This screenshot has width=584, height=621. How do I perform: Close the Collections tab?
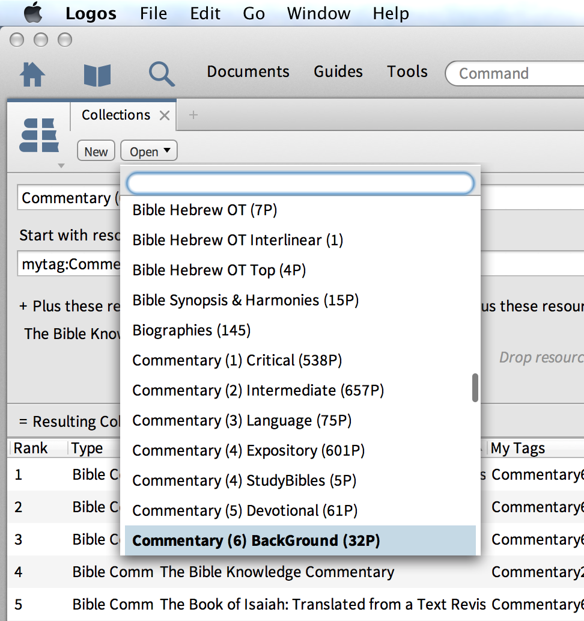(165, 115)
